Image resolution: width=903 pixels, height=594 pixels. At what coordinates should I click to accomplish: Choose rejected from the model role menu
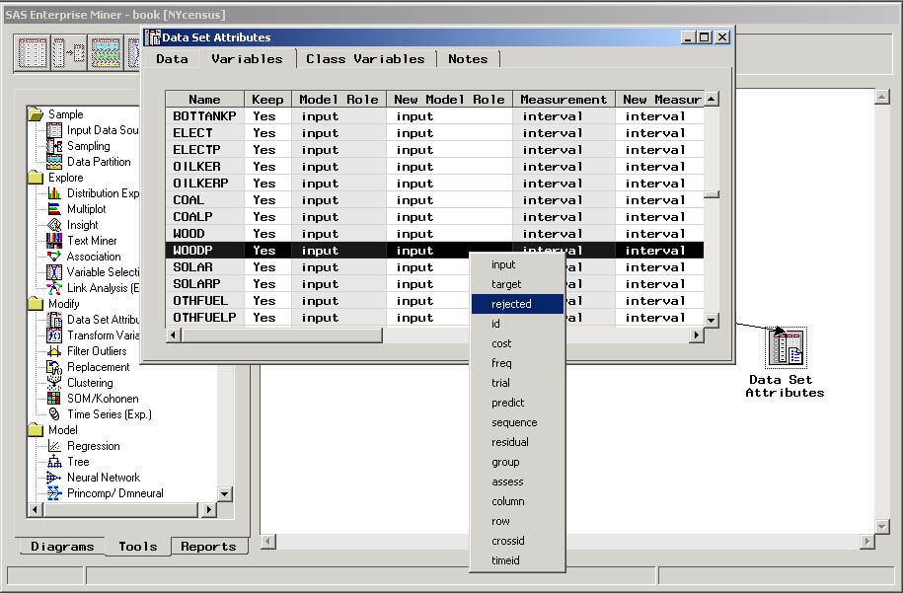(x=517, y=304)
